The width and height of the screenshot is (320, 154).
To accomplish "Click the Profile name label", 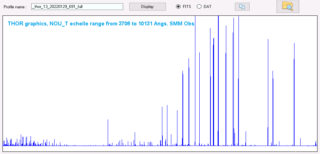I will tap(15, 7).
